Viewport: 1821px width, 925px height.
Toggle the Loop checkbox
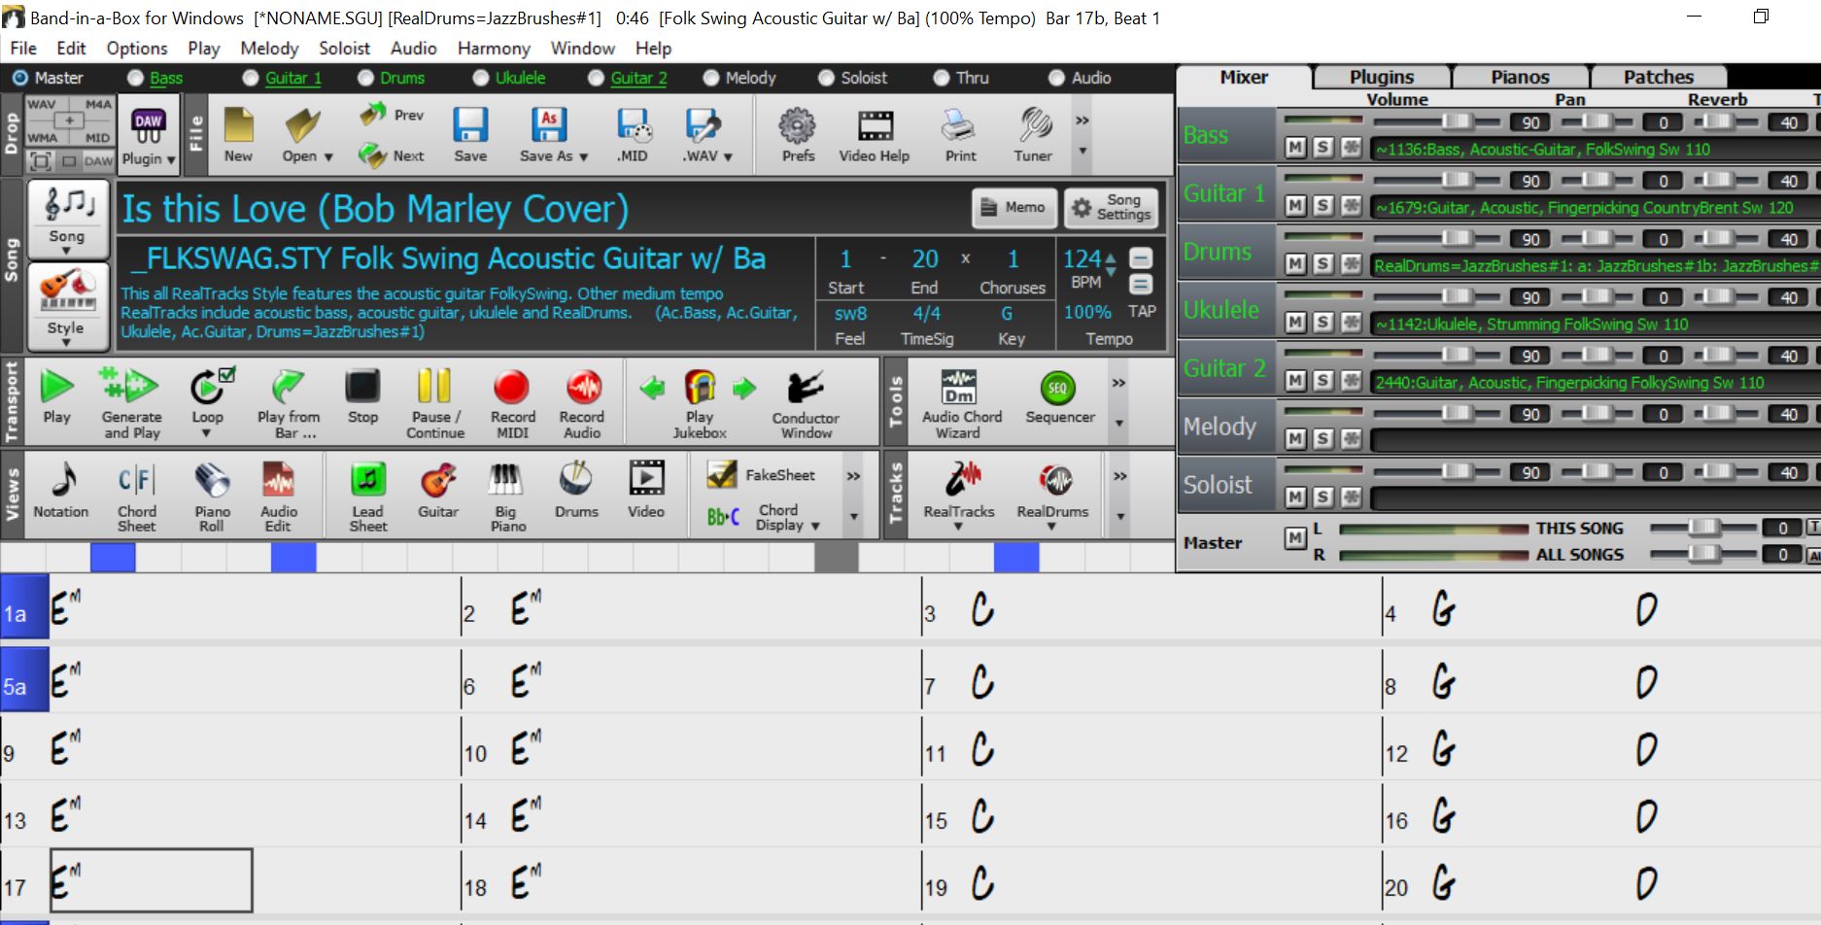[x=227, y=373]
